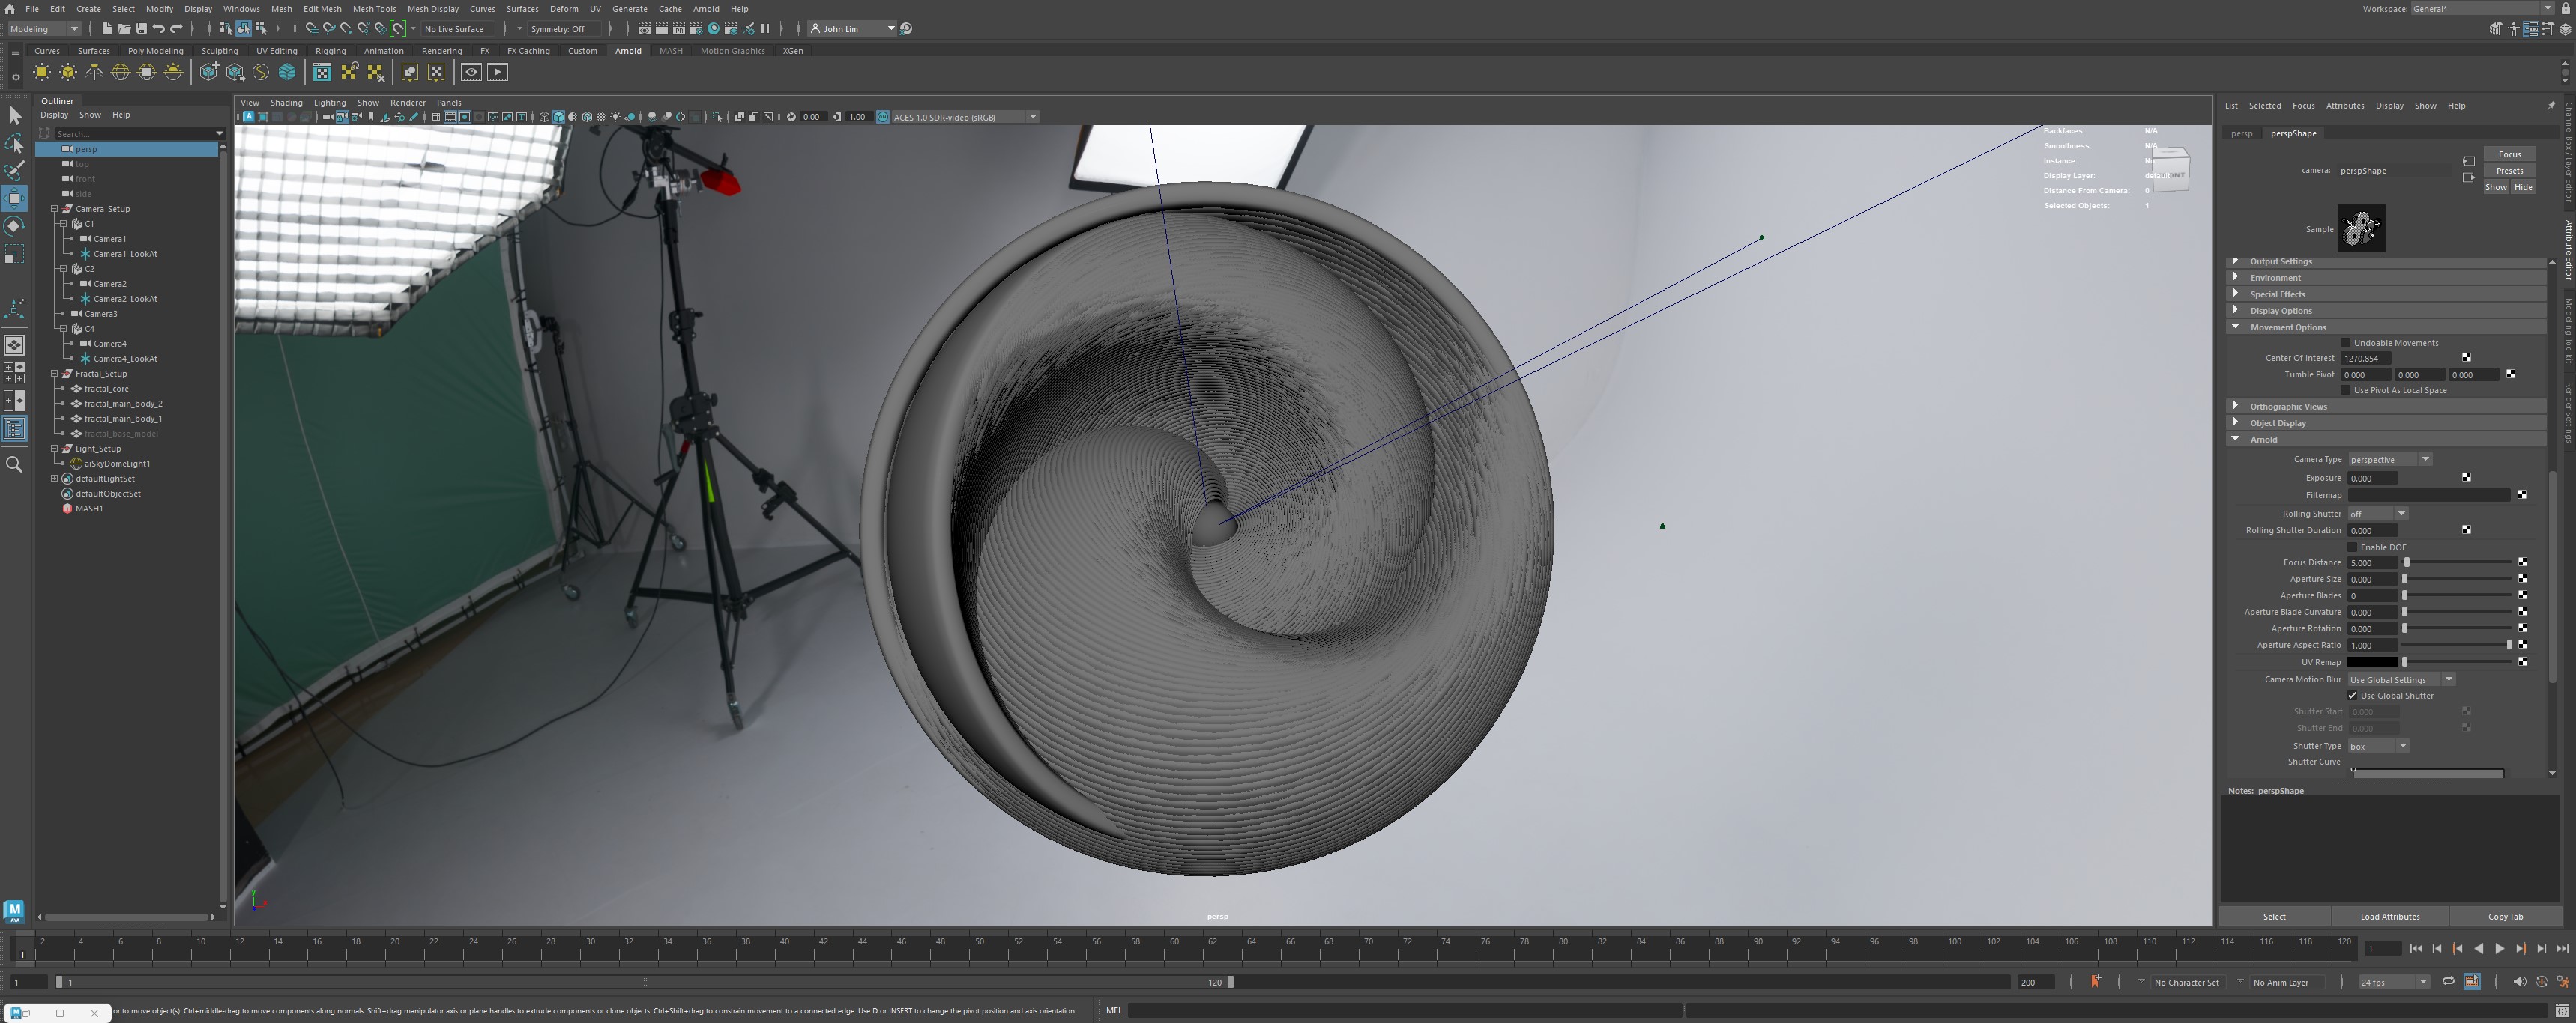Viewport: 2576px width, 1023px height.
Task: Click the Maya home icon in menu bar
Action: pyautogui.click(x=9, y=9)
